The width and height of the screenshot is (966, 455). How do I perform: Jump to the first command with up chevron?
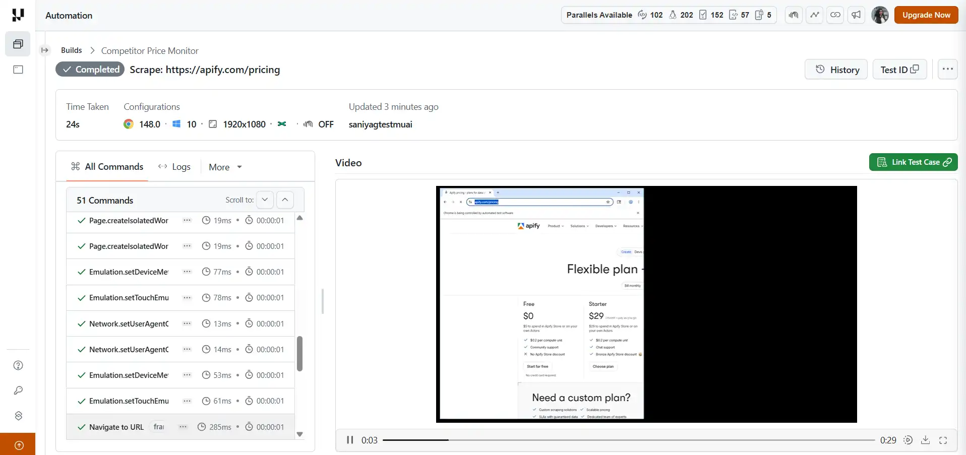pos(285,200)
